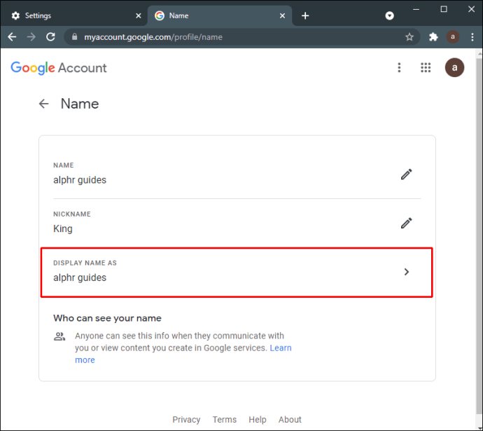Go back with arrow next to Name heading

(x=43, y=104)
